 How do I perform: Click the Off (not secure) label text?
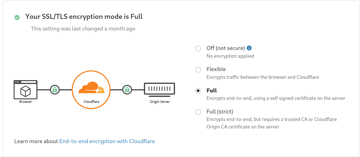click(225, 48)
